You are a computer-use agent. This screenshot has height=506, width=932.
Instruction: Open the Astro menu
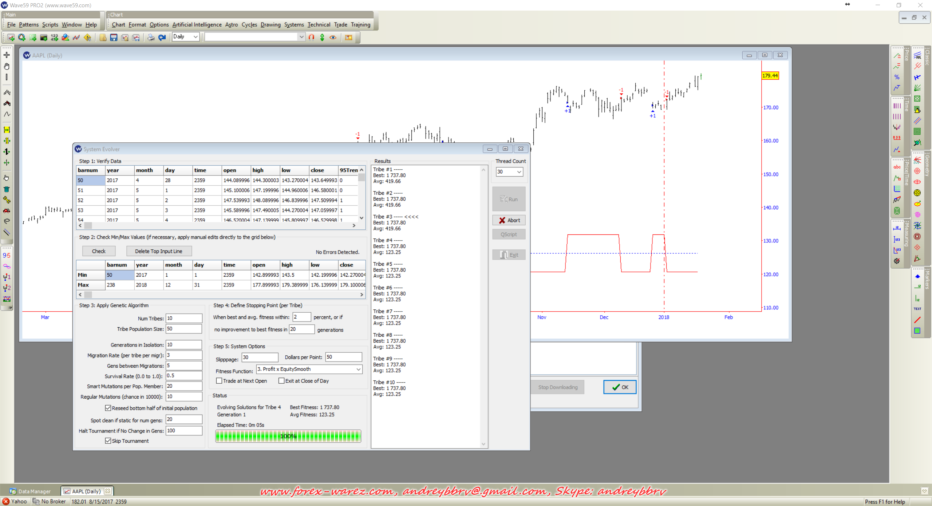coord(231,24)
